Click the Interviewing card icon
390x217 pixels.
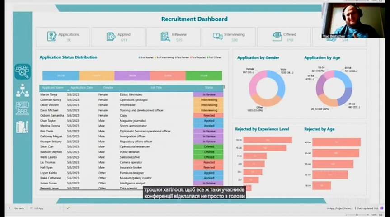218,37
